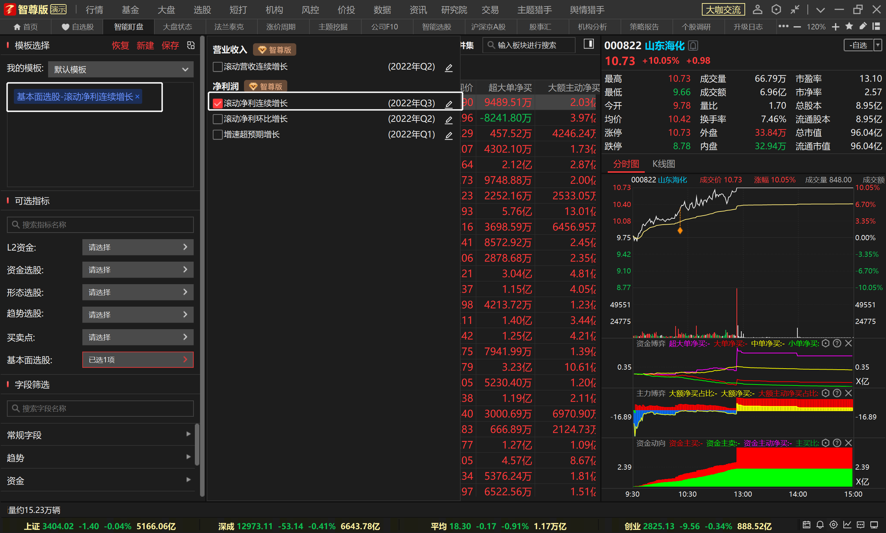
Task: Click the 保存 template link
Action: [170, 46]
